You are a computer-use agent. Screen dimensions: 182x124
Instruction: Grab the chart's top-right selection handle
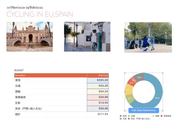coord(163,73)
